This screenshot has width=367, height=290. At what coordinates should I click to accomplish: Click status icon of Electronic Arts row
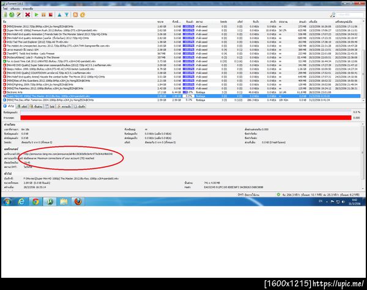point(4,92)
